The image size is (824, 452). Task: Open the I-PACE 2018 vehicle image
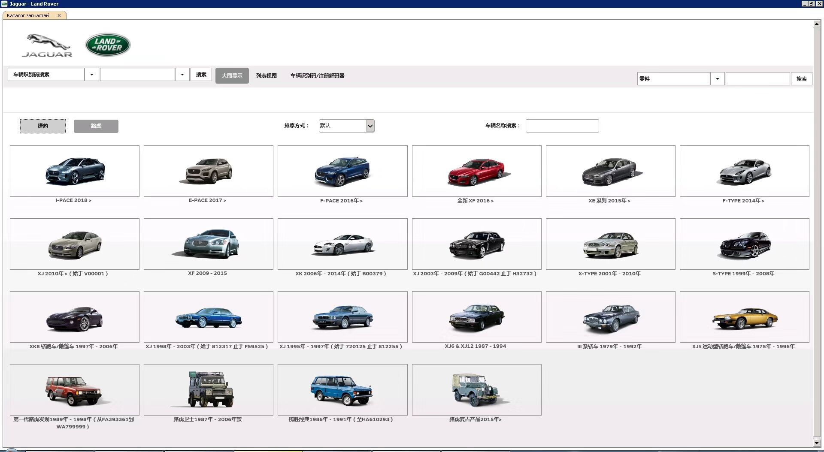coord(75,171)
